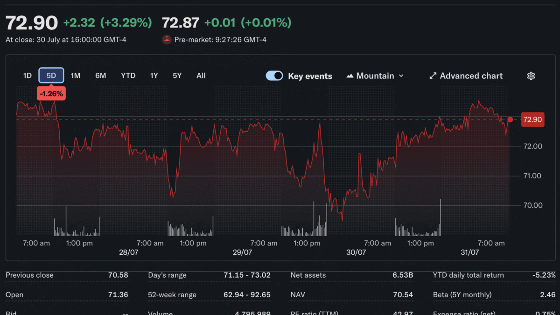
Task: Click the 52-week range label
Action: click(172, 295)
